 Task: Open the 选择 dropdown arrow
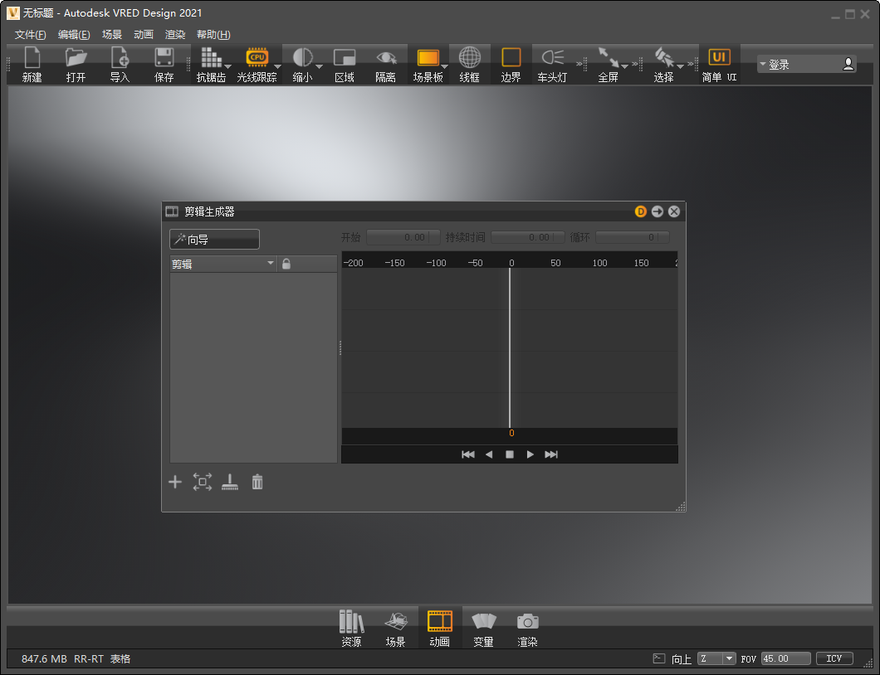[680, 66]
